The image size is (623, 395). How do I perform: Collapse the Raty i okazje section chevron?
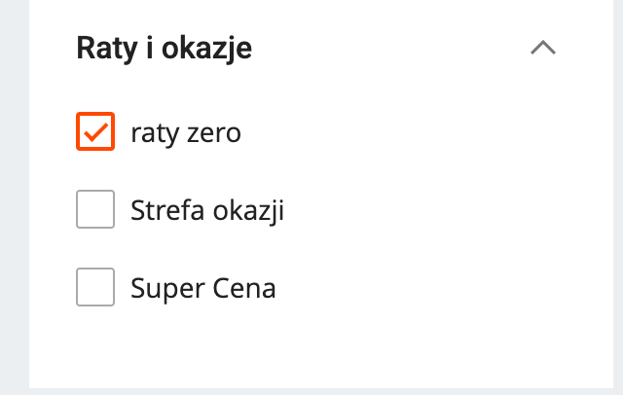[x=542, y=48]
